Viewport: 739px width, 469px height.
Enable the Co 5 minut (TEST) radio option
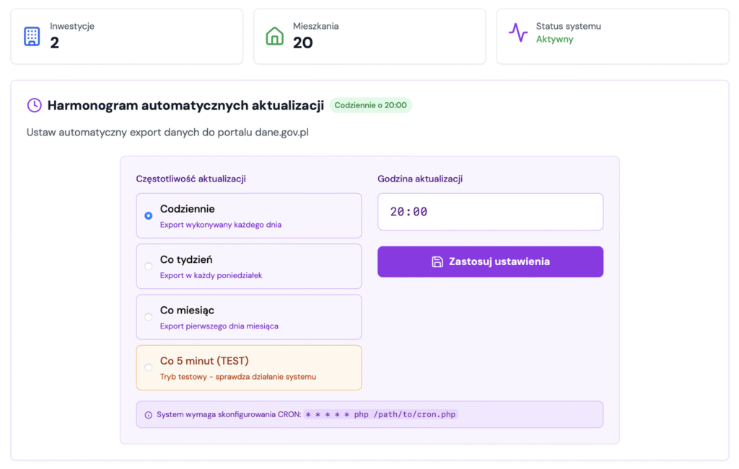(149, 367)
